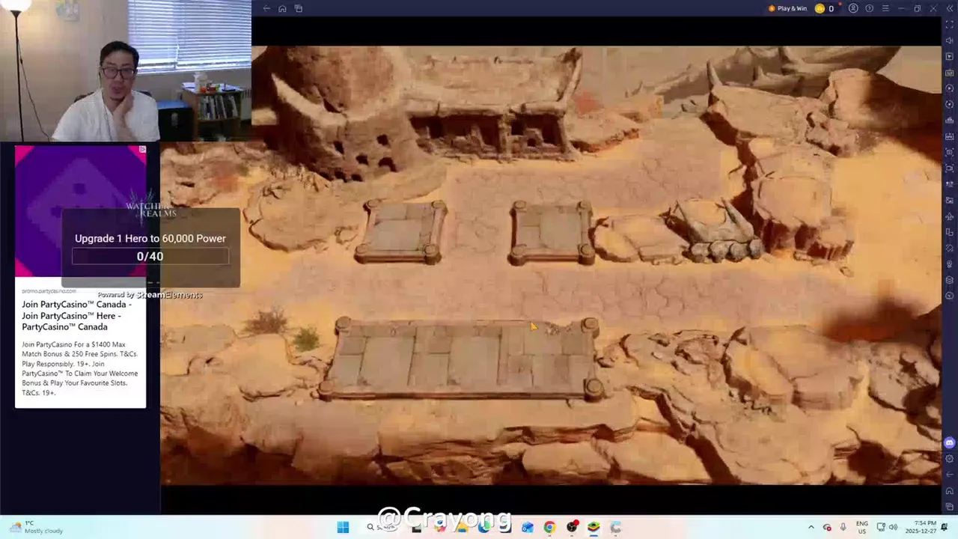Open the system volume tray icon
958x539 pixels.
click(893, 527)
